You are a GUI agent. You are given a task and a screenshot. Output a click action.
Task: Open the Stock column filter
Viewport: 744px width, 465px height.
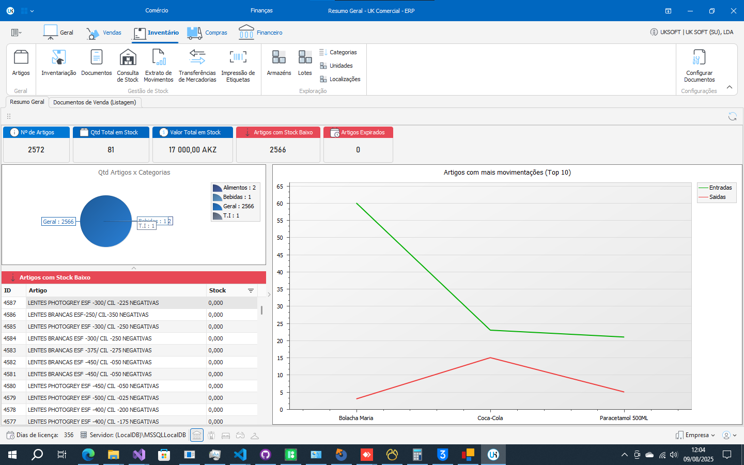251,291
